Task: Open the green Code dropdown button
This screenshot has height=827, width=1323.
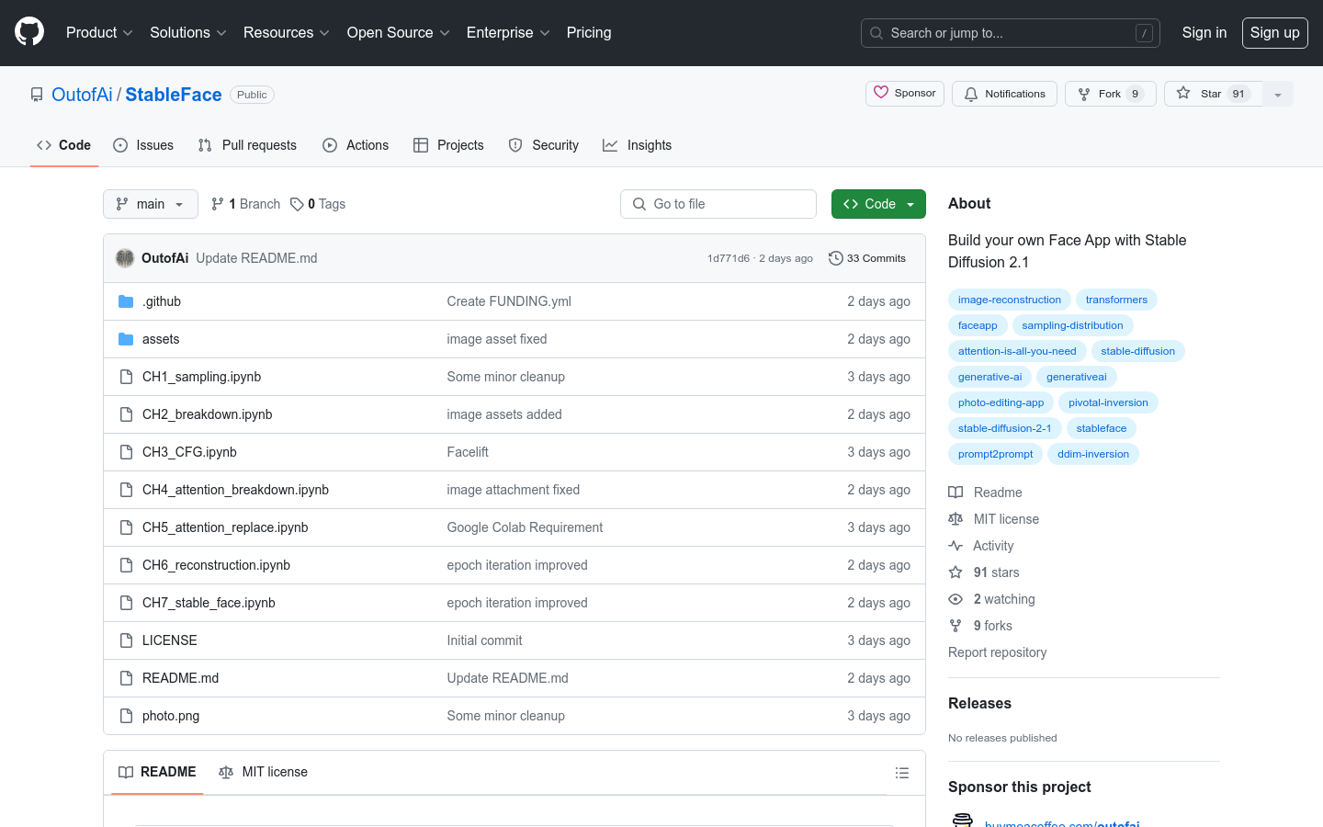Action: (878, 204)
